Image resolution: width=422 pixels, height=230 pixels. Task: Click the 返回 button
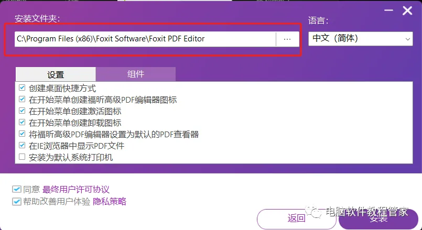[297, 218]
